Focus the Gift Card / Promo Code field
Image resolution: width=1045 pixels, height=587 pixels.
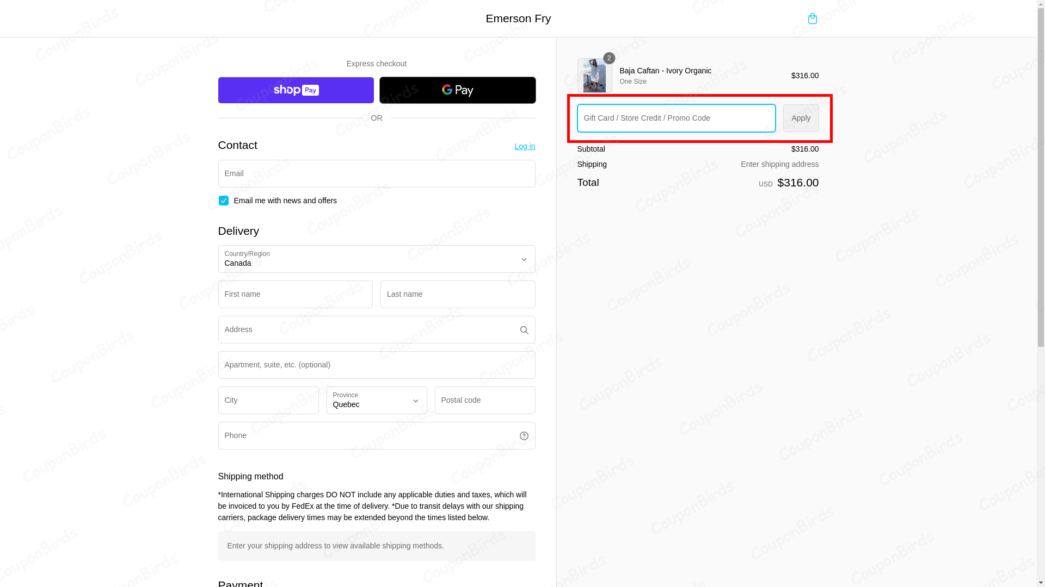tap(676, 118)
